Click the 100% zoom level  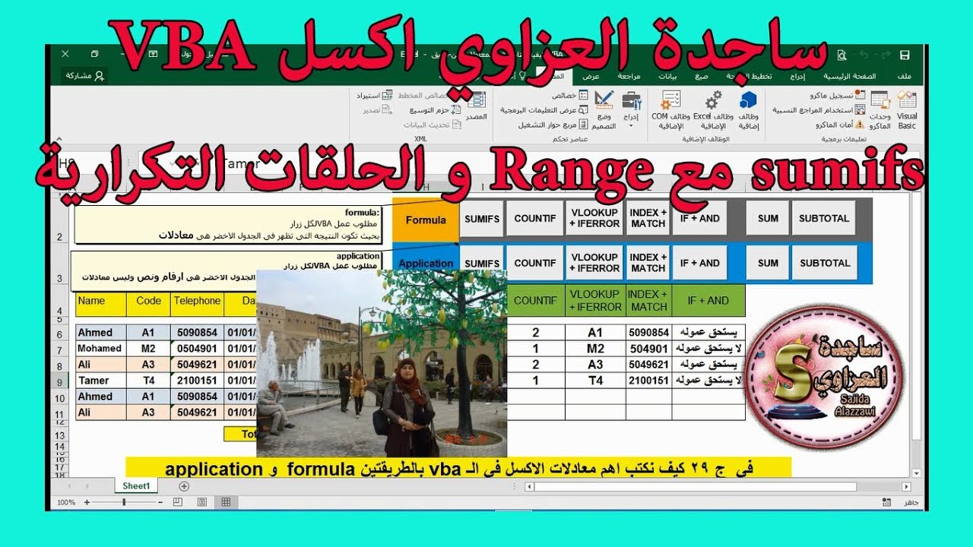(66, 502)
